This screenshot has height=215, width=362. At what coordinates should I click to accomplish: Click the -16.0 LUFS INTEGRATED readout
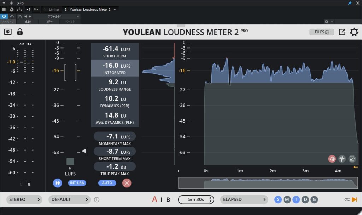pyautogui.click(x=115, y=68)
